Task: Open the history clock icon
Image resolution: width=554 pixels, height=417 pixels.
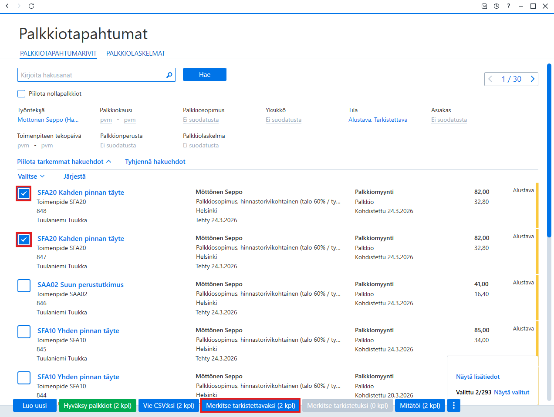Action: 497,6
